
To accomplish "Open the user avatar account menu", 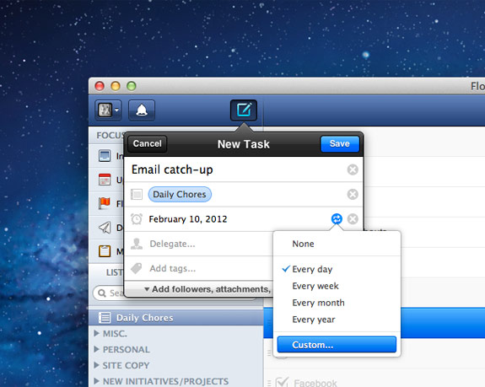I will tap(108, 110).
